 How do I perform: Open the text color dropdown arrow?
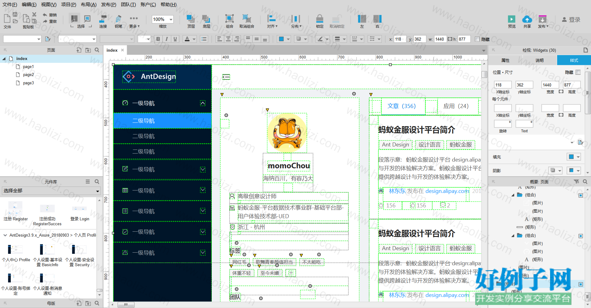click(x=194, y=39)
